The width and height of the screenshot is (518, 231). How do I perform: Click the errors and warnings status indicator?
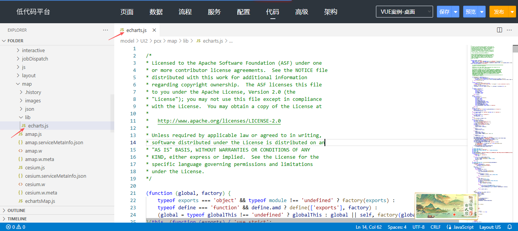(x=16, y=227)
